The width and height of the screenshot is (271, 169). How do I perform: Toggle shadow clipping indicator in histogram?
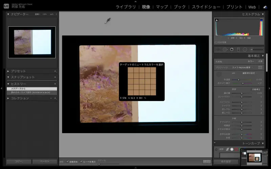pyautogui.click(x=217, y=20)
